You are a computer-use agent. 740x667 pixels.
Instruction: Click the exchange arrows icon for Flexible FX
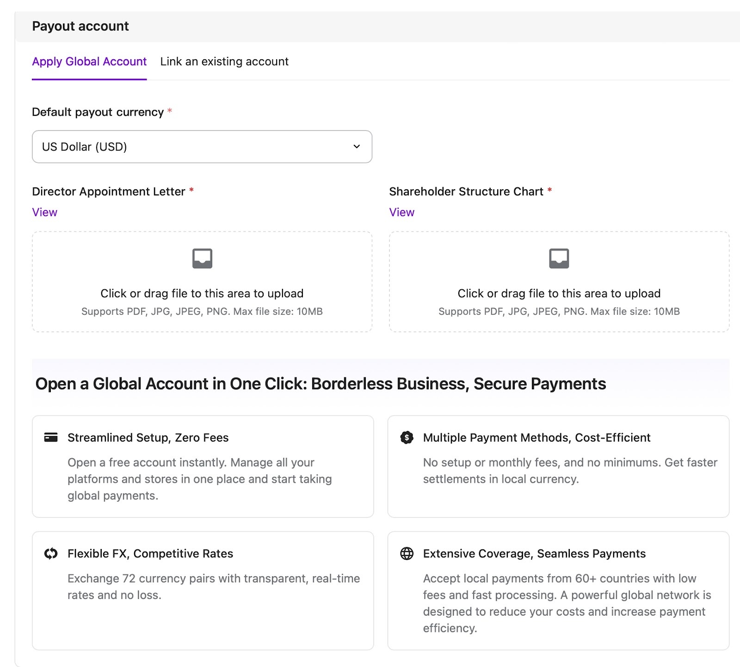[x=51, y=554]
